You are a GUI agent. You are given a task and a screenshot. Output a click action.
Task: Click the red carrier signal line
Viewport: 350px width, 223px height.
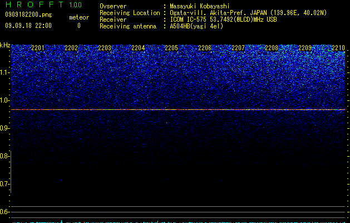coord(178,110)
